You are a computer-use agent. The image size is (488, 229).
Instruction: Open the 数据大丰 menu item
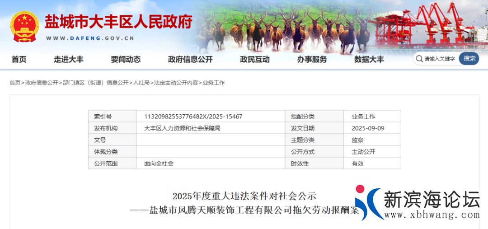[x=369, y=59]
